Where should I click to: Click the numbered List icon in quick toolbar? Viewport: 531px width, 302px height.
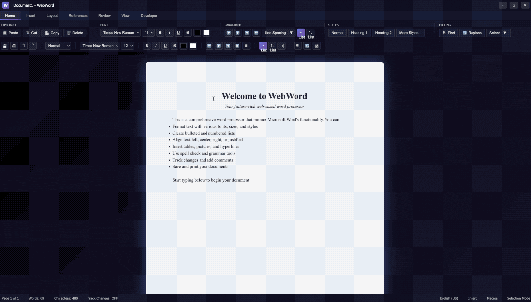[x=272, y=47]
